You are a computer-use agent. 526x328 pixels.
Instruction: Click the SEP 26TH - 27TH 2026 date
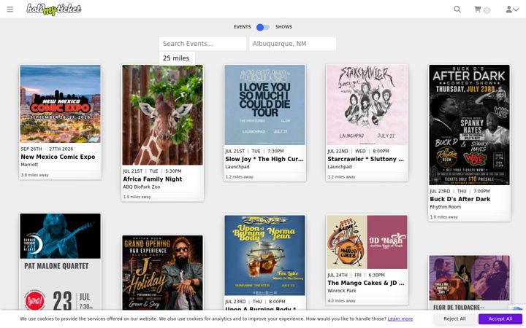tap(47, 149)
